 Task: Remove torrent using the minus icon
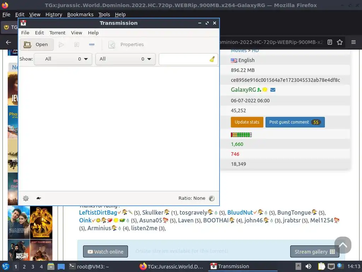point(92,44)
